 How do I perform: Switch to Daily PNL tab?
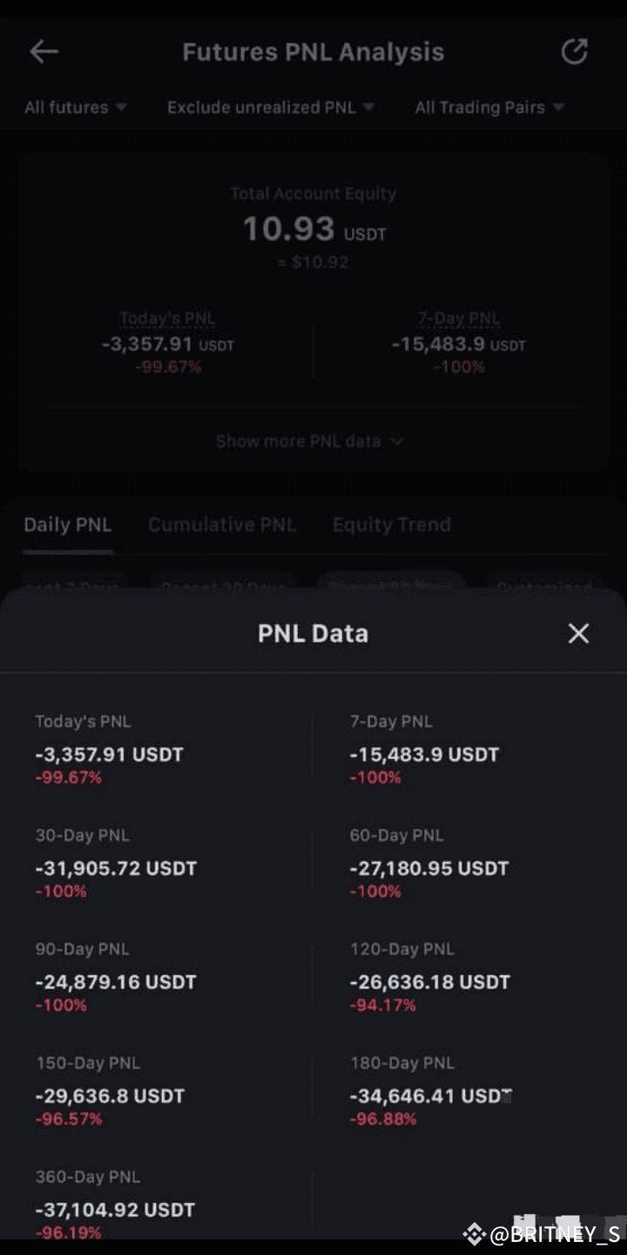pyautogui.click(x=68, y=525)
